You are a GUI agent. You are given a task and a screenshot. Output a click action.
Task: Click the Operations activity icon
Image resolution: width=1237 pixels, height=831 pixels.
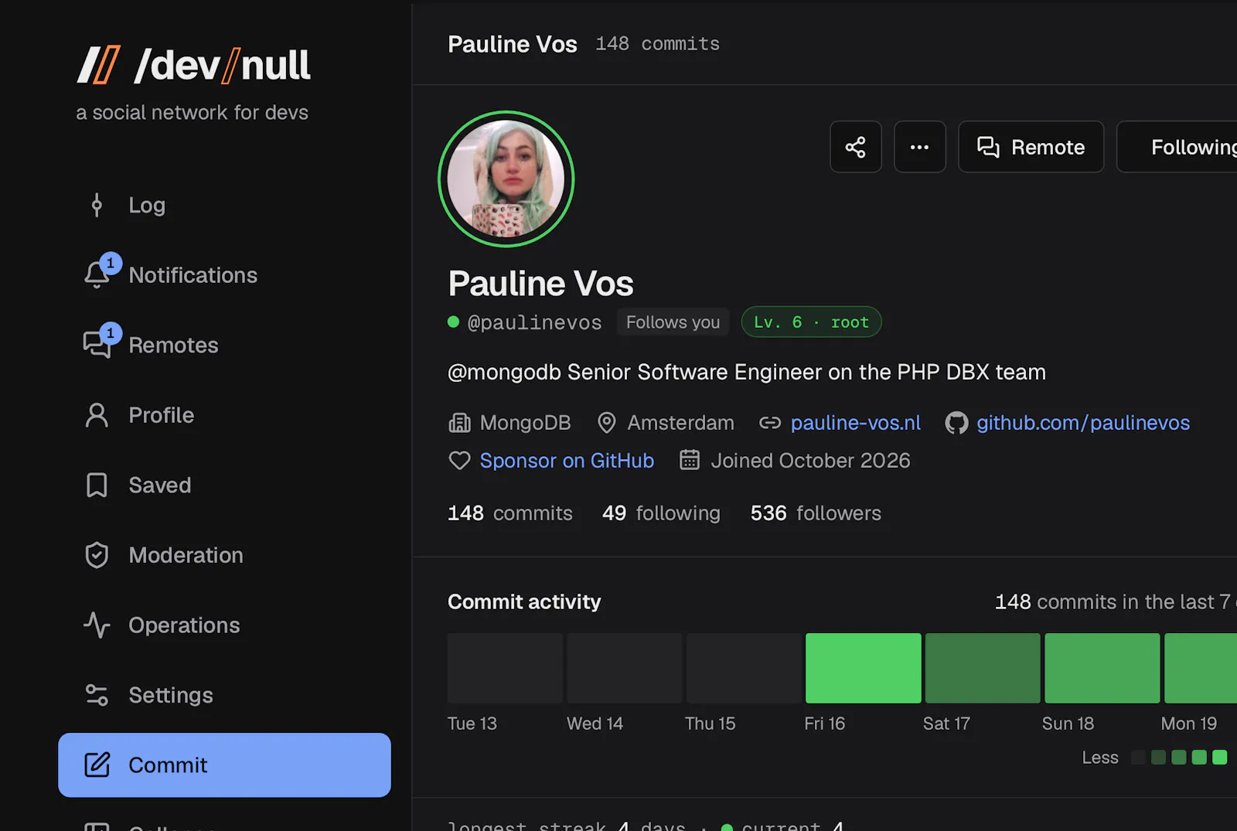click(x=97, y=625)
